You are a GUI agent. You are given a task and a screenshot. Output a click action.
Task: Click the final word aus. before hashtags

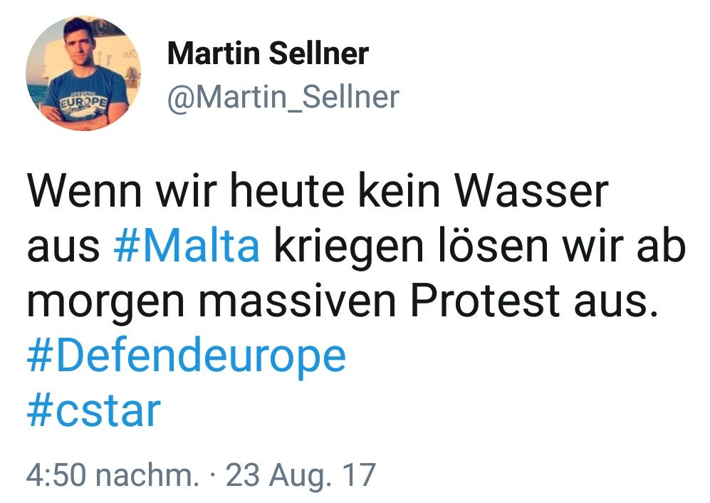click(x=616, y=304)
